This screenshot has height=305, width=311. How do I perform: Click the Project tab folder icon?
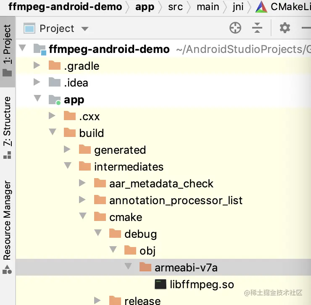tap(7, 73)
